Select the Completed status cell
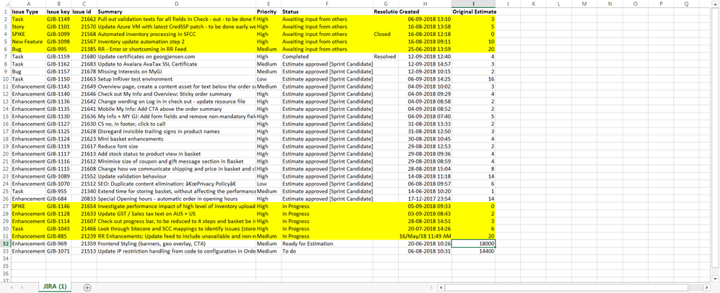Viewport: 720px width, 293px height. pyautogui.click(x=327, y=56)
